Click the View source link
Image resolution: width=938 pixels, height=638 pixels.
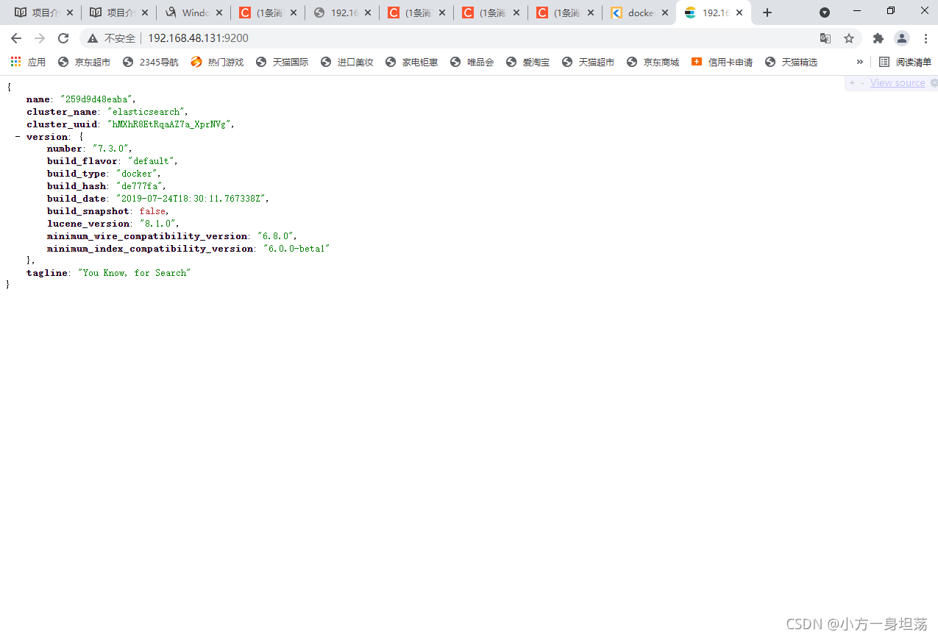[898, 83]
